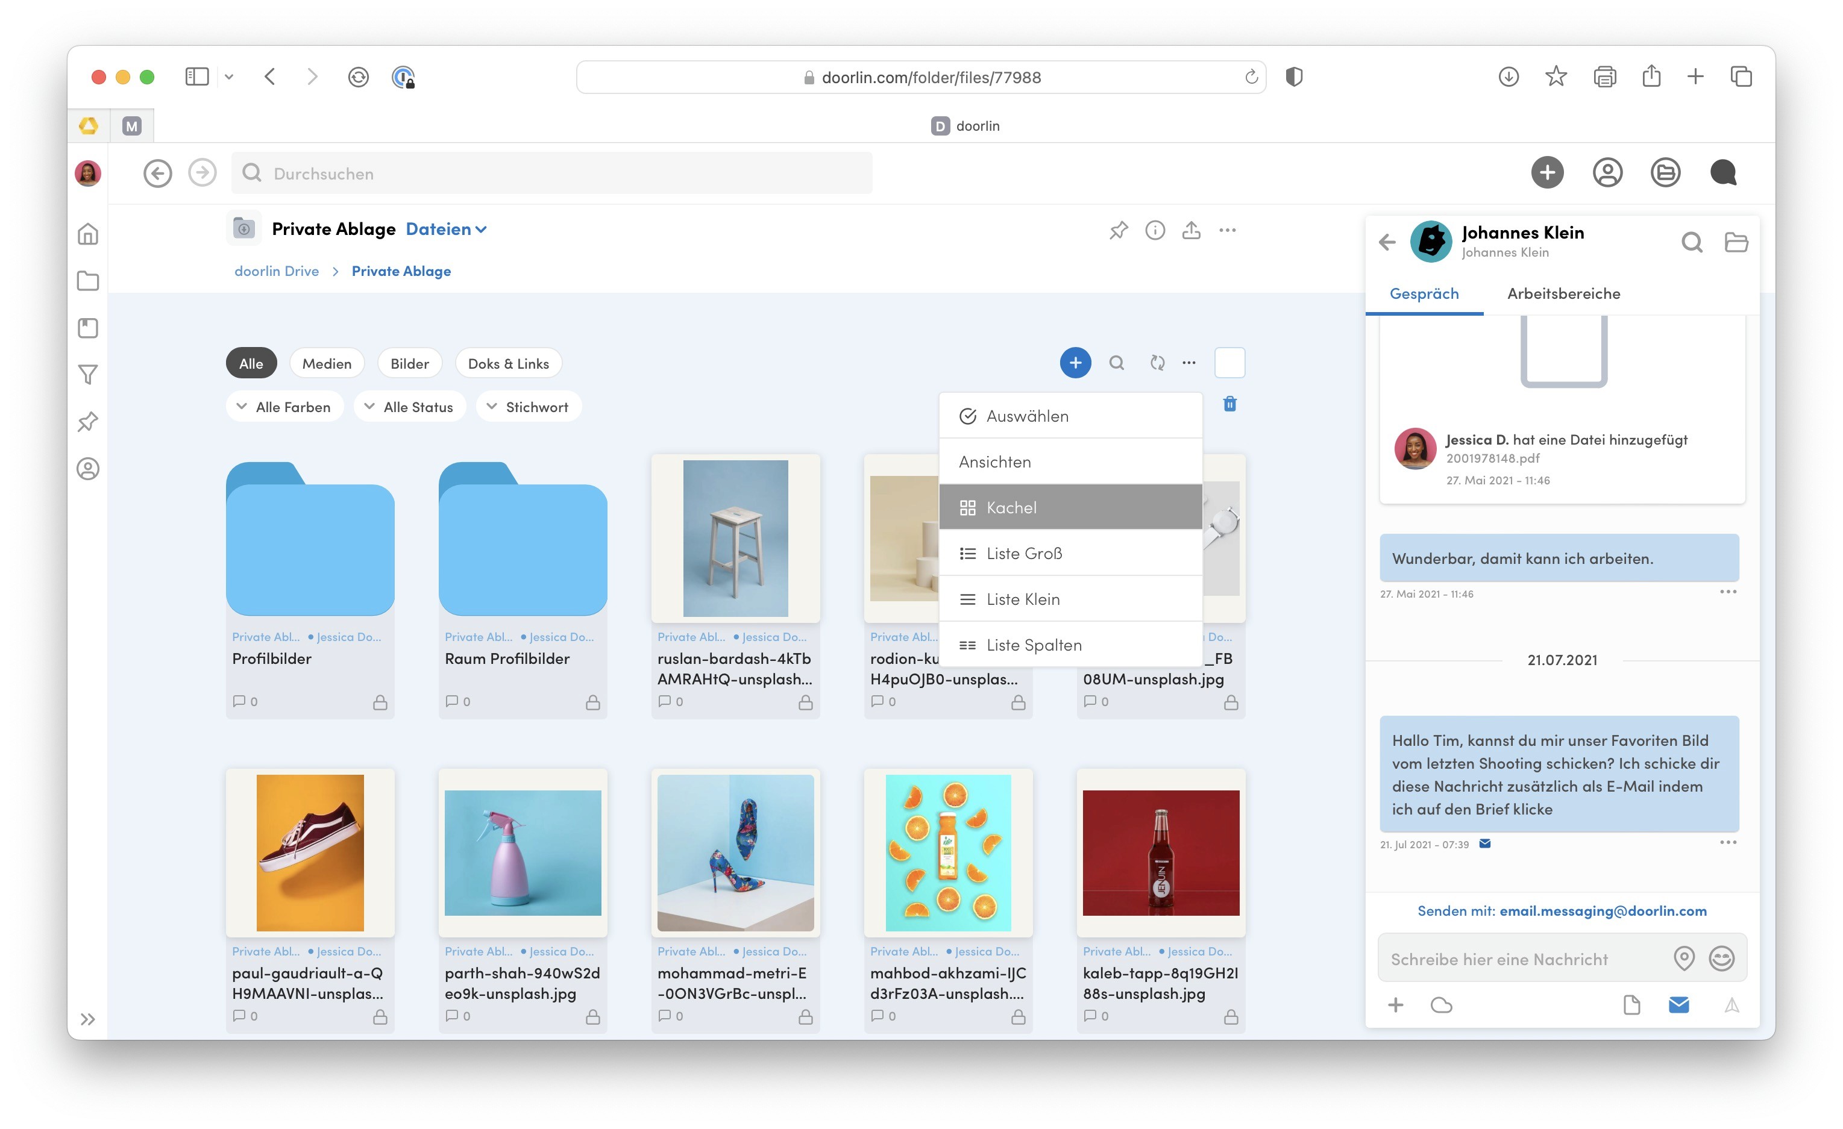Screen dimensions: 1843x1129
Task: Open the Stichwort dropdown
Action: [x=528, y=407]
